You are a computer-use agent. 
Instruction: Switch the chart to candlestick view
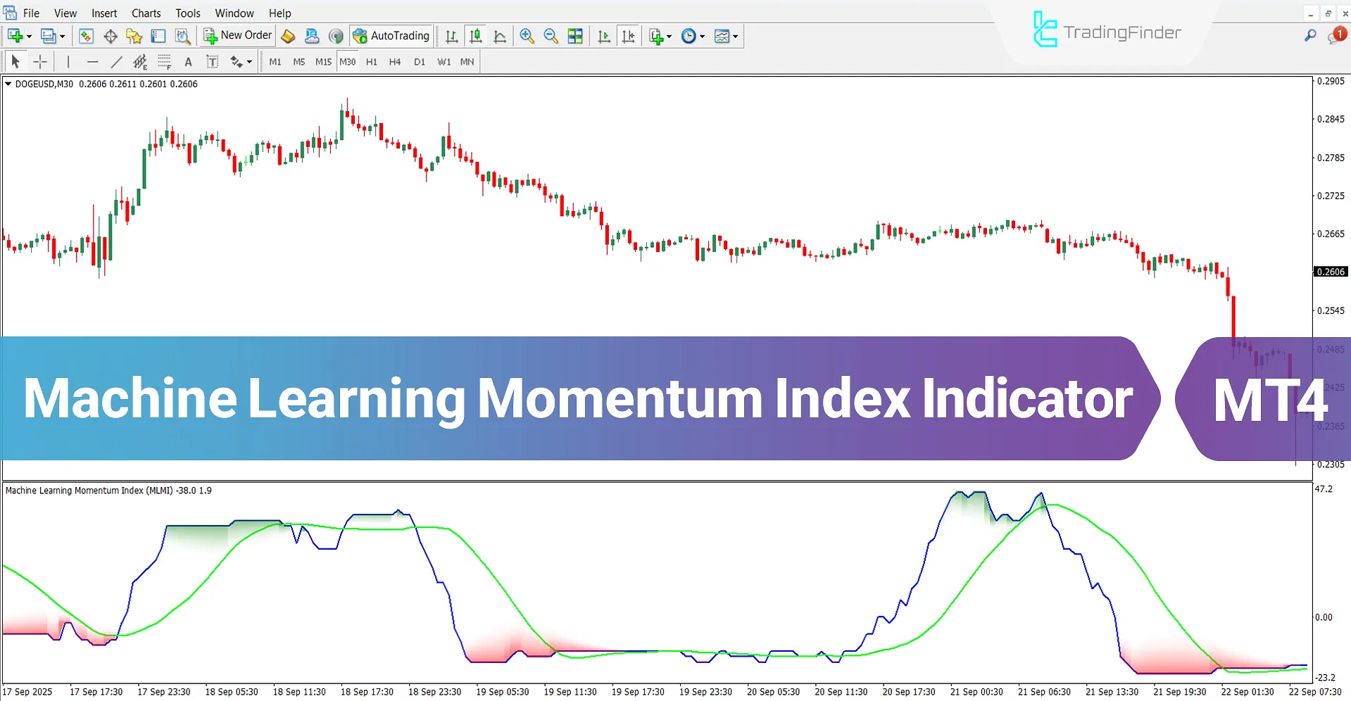[x=476, y=36]
